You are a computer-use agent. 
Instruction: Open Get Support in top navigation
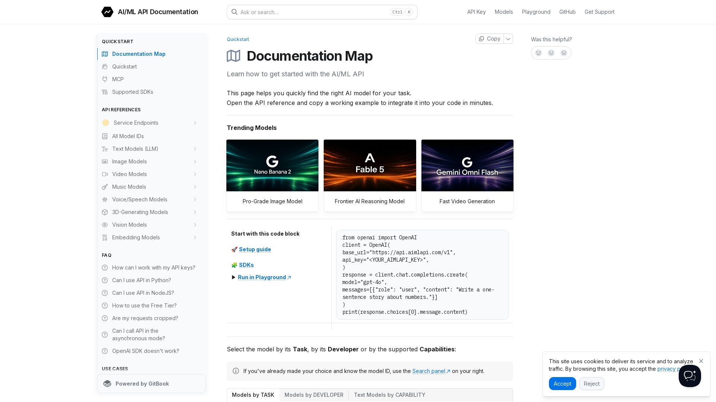[599, 12]
